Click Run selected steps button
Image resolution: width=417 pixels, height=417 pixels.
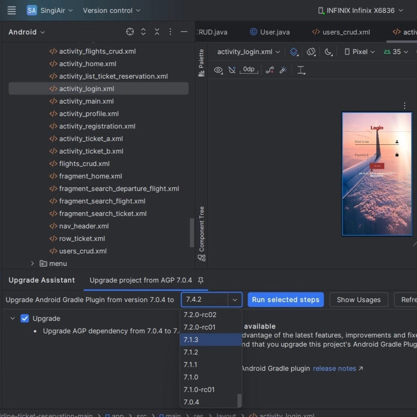285,300
